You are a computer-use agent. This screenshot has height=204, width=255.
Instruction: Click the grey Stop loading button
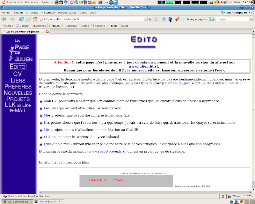28,19
